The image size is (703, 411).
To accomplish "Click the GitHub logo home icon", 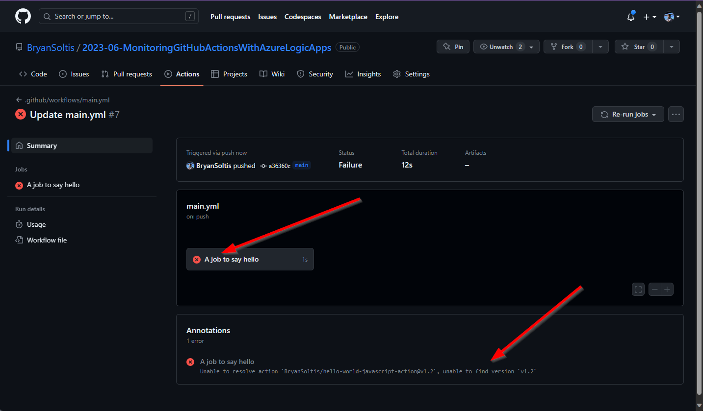I will pos(23,17).
